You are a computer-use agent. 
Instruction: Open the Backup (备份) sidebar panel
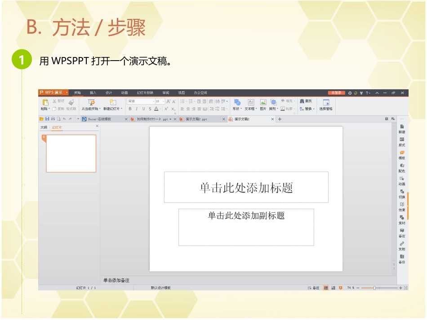point(402,259)
